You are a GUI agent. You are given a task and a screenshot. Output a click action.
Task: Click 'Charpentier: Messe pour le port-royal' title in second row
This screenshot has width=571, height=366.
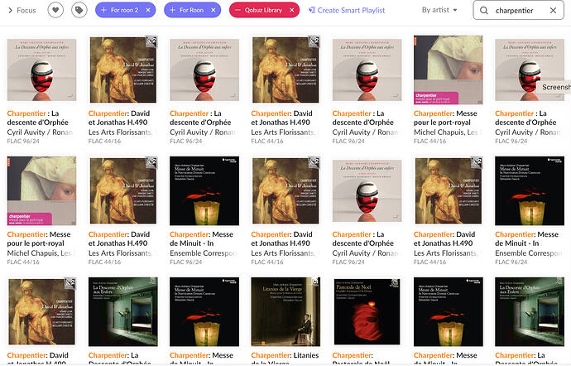39,238
